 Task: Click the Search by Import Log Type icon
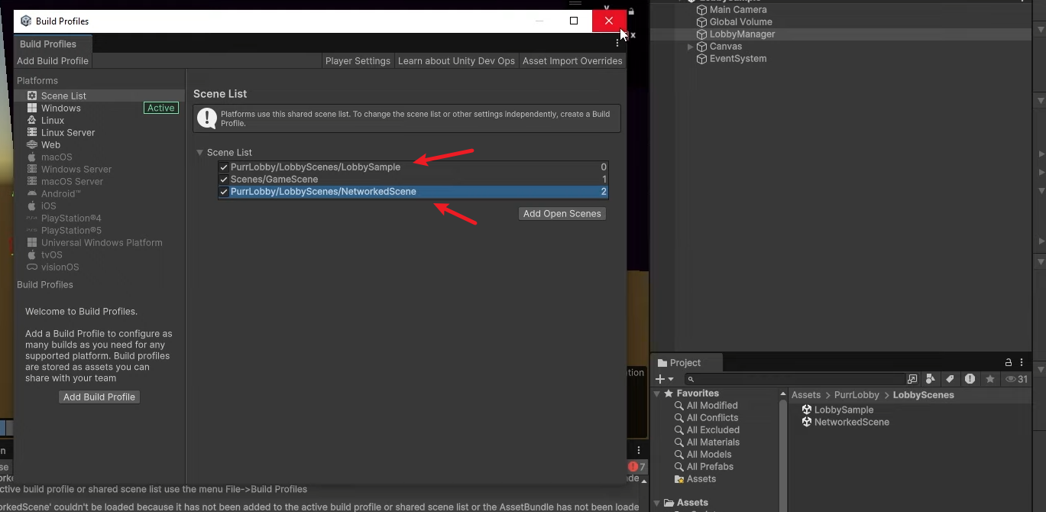click(x=970, y=379)
